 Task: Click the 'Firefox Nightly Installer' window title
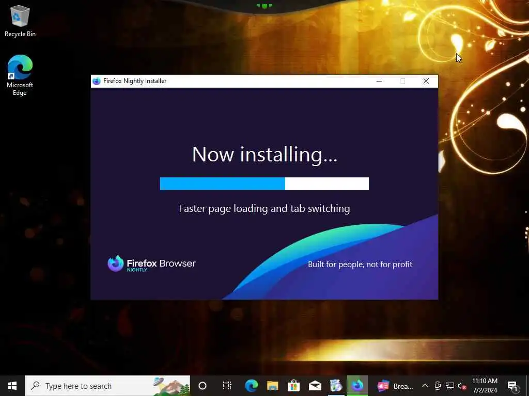135,81
